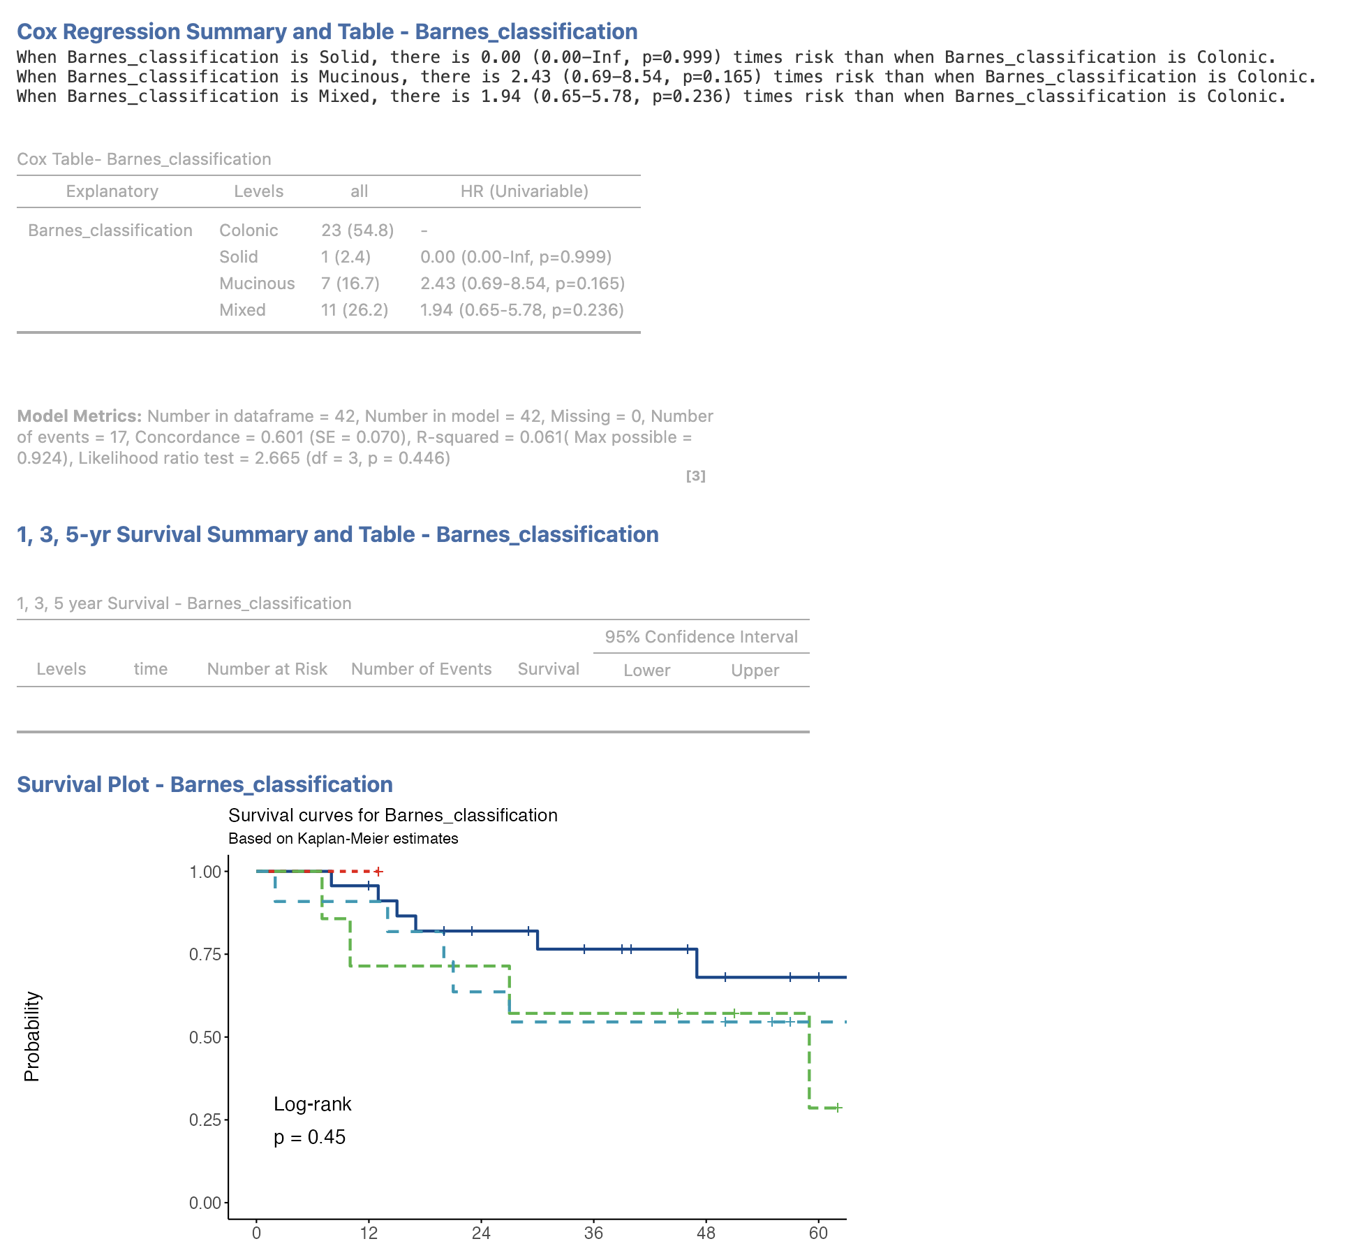Click the 1.00 y-axis tick label
1371x1246 pixels.
pos(205,872)
